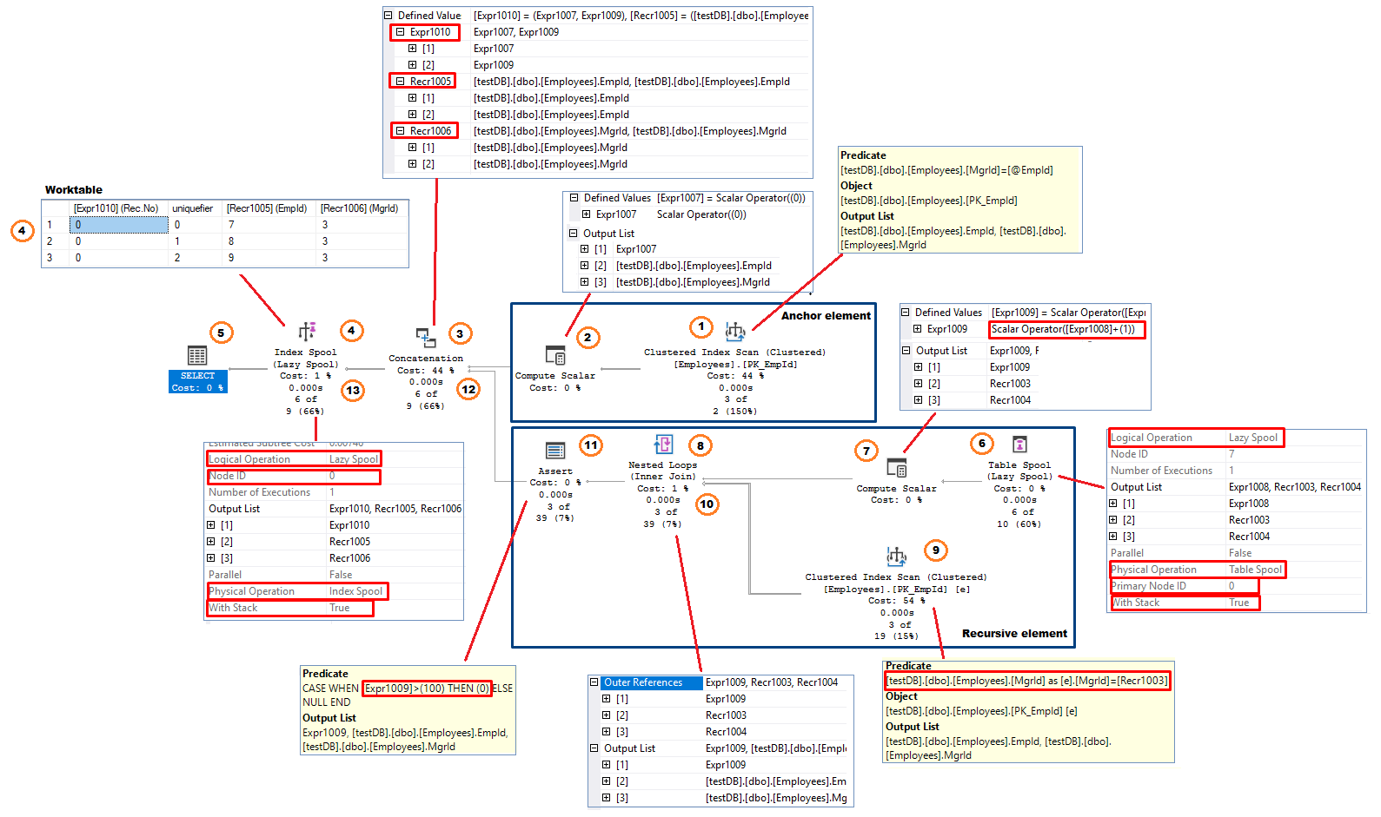
Task: Collapse Output List Expr1009 in right panel
Action: (x=906, y=351)
